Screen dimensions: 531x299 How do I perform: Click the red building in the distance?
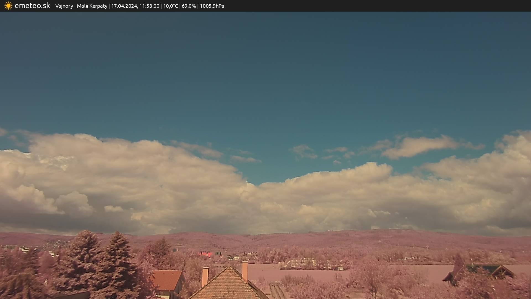[x=206, y=254]
